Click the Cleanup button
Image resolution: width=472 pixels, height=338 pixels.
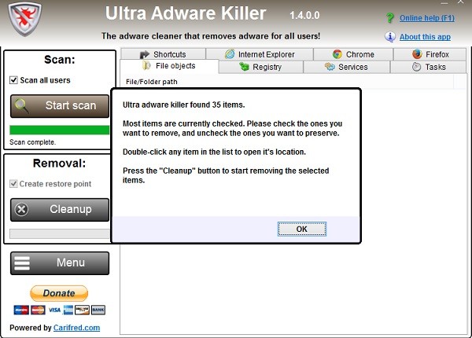(x=60, y=210)
